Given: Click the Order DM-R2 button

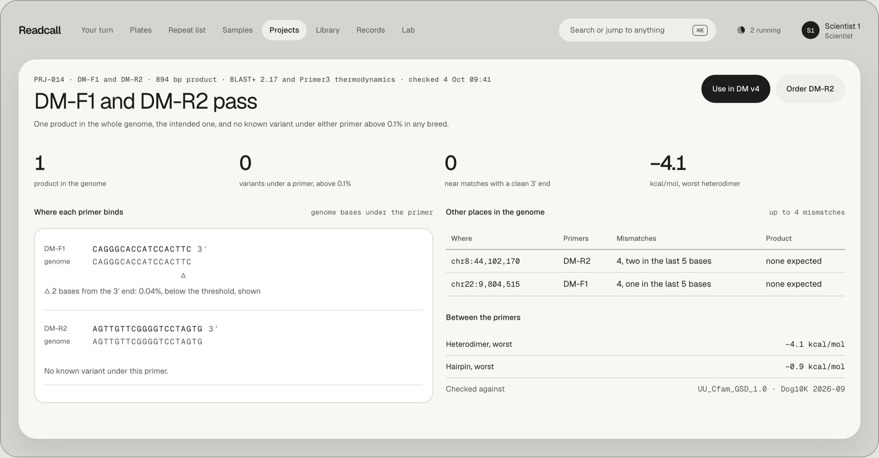Looking at the screenshot, I should click(x=810, y=89).
